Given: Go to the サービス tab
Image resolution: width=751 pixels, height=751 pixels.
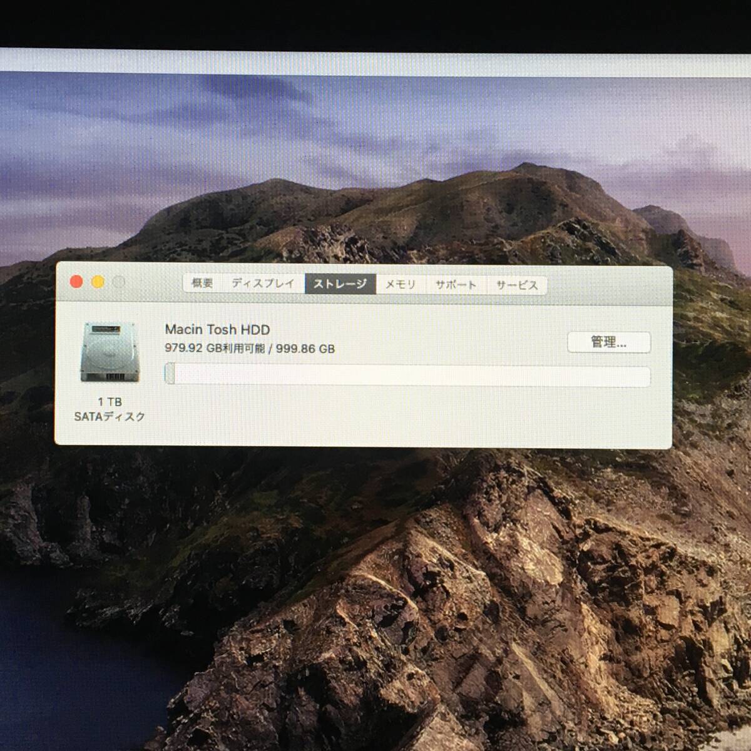Looking at the screenshot, I should click(517, 285).
